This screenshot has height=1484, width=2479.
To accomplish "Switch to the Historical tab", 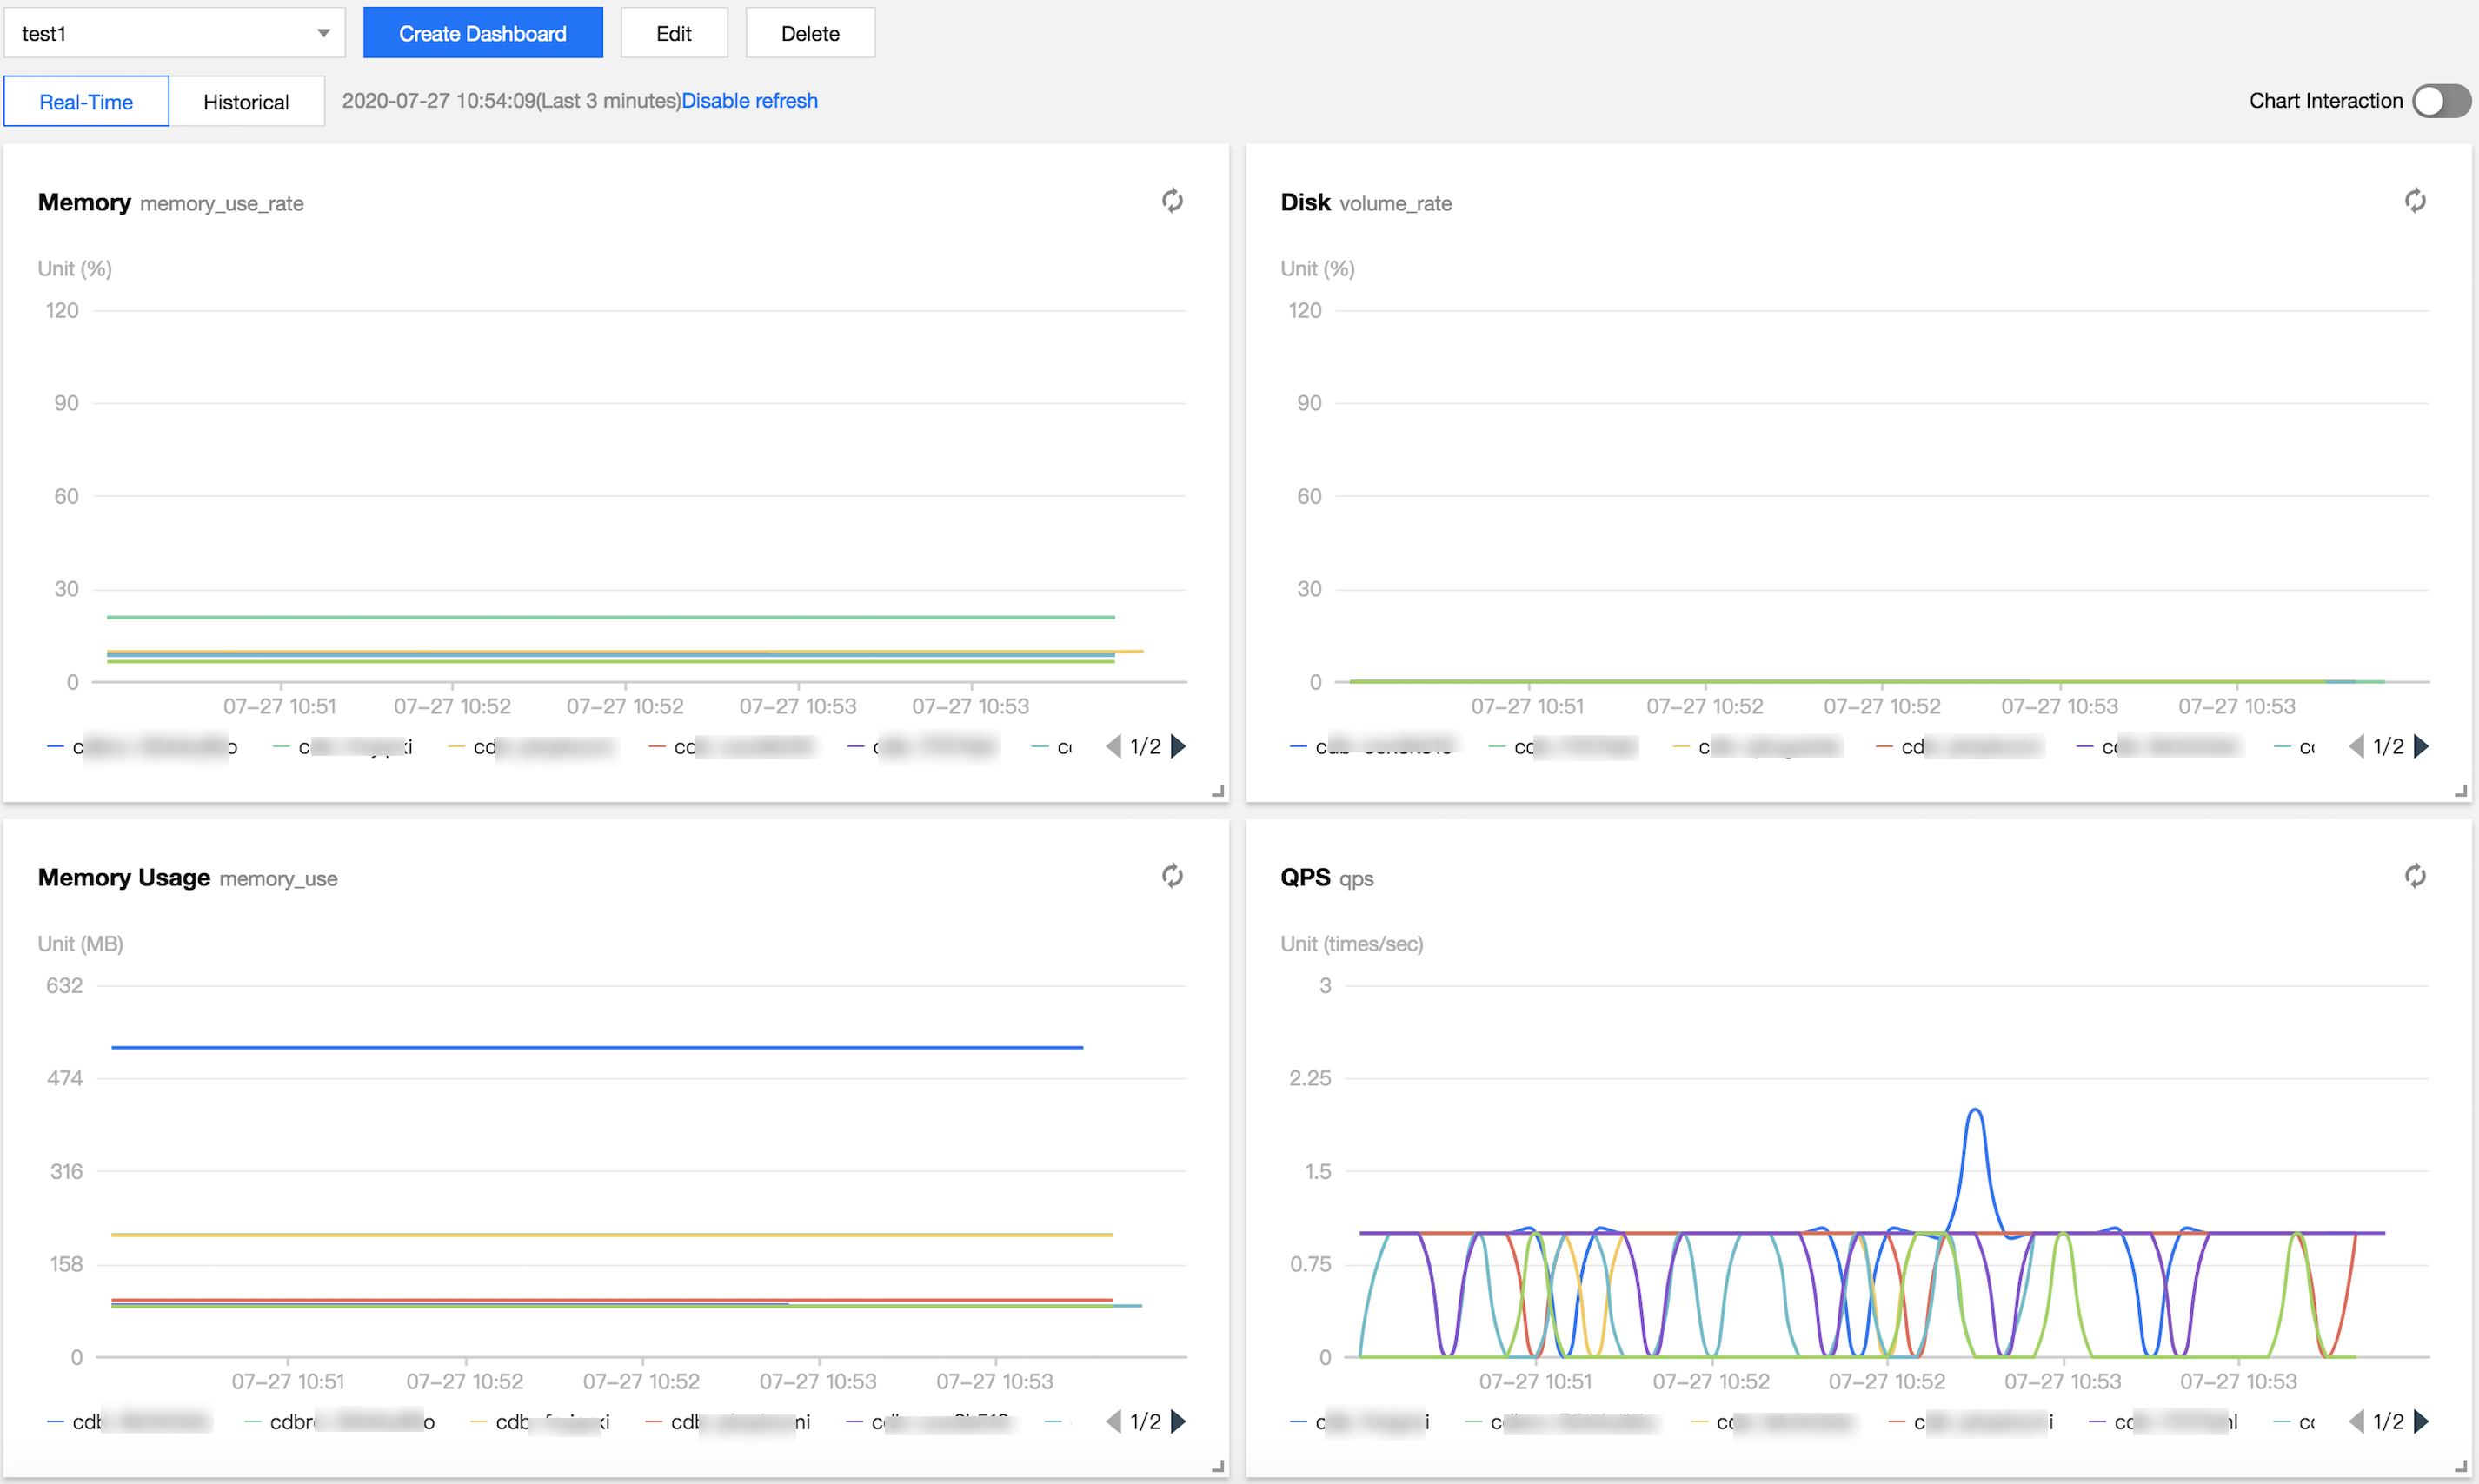I will pyautogui.click(x=246, y=101).
